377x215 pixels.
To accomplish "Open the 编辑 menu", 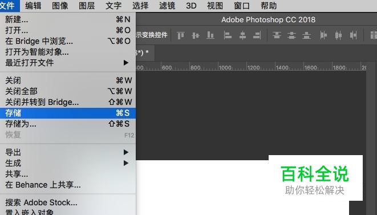I will (x=33, y=6).
